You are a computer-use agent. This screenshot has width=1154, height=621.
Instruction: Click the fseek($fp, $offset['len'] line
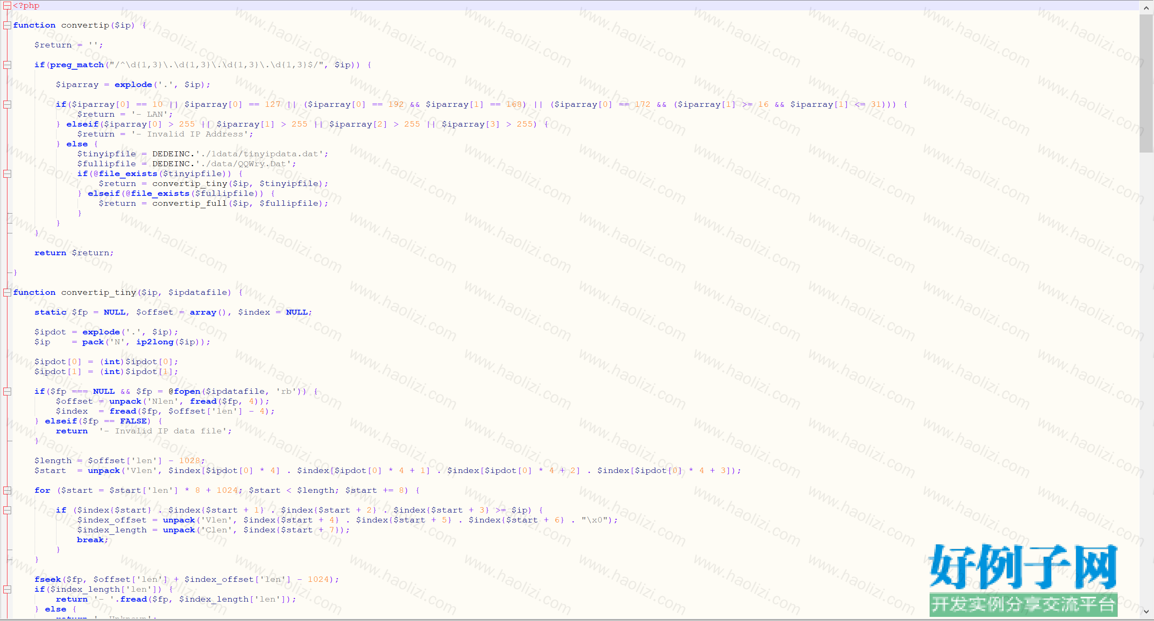pos(187,579)
